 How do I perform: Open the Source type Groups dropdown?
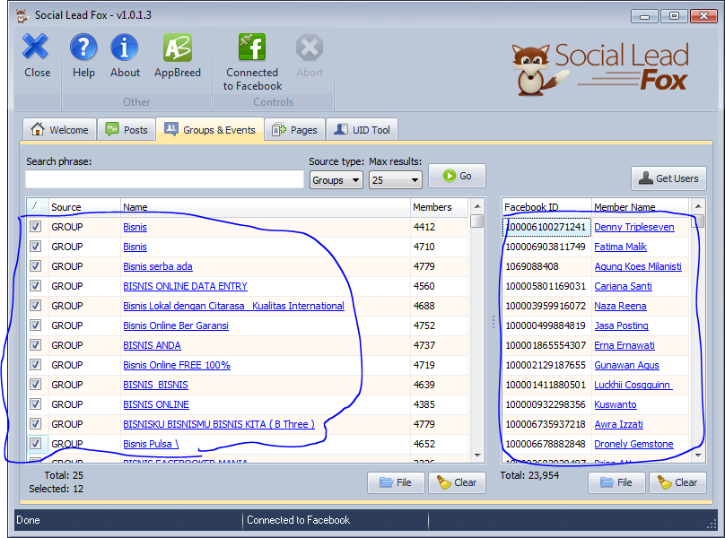pyautogui.click(x=336, y=180)
